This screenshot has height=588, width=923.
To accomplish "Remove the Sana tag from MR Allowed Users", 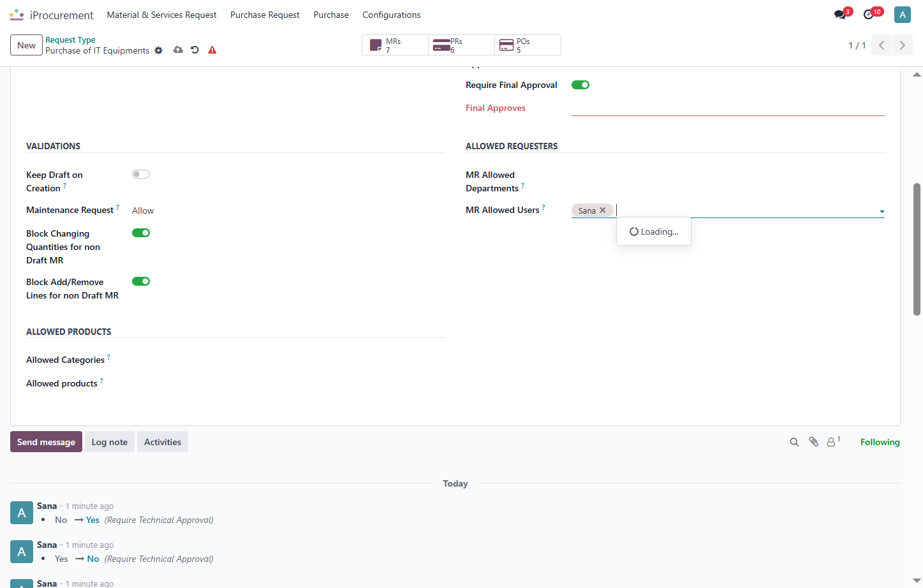I will coord(603,210).
